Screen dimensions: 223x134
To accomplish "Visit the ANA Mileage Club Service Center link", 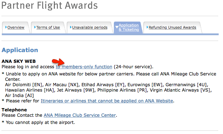I will point(80,115).
